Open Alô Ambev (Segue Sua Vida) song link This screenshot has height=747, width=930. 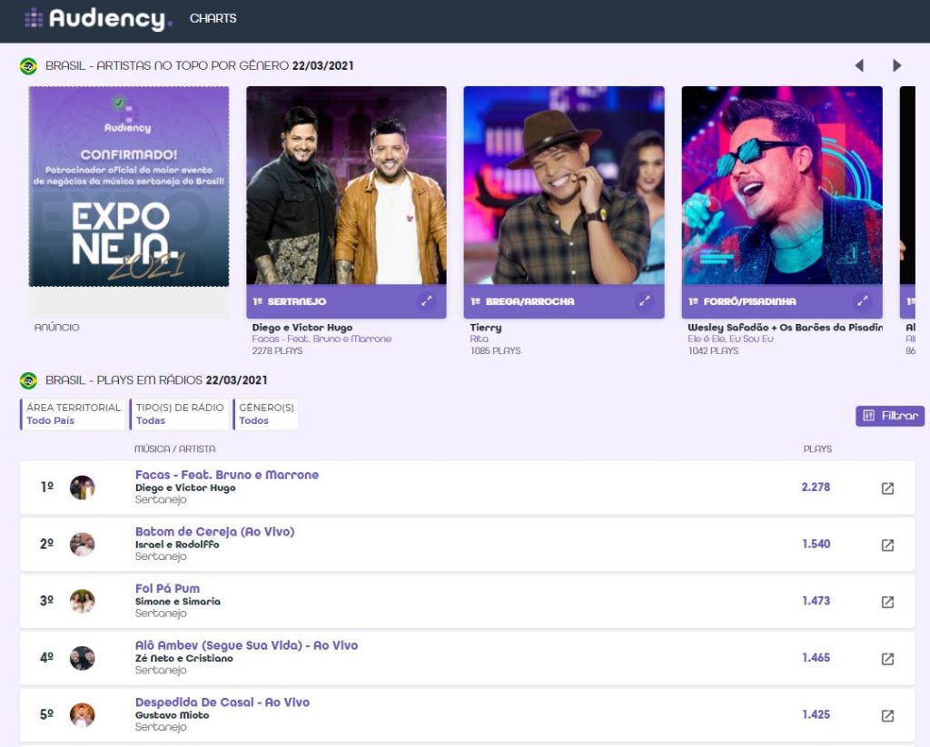click(246, 645)
